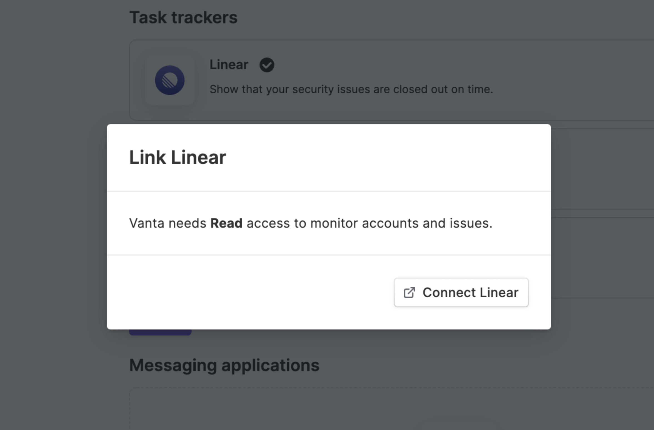Click the checkmark badge beside Linear
Viewport: 654px width, 430px height.
point(267,65)
